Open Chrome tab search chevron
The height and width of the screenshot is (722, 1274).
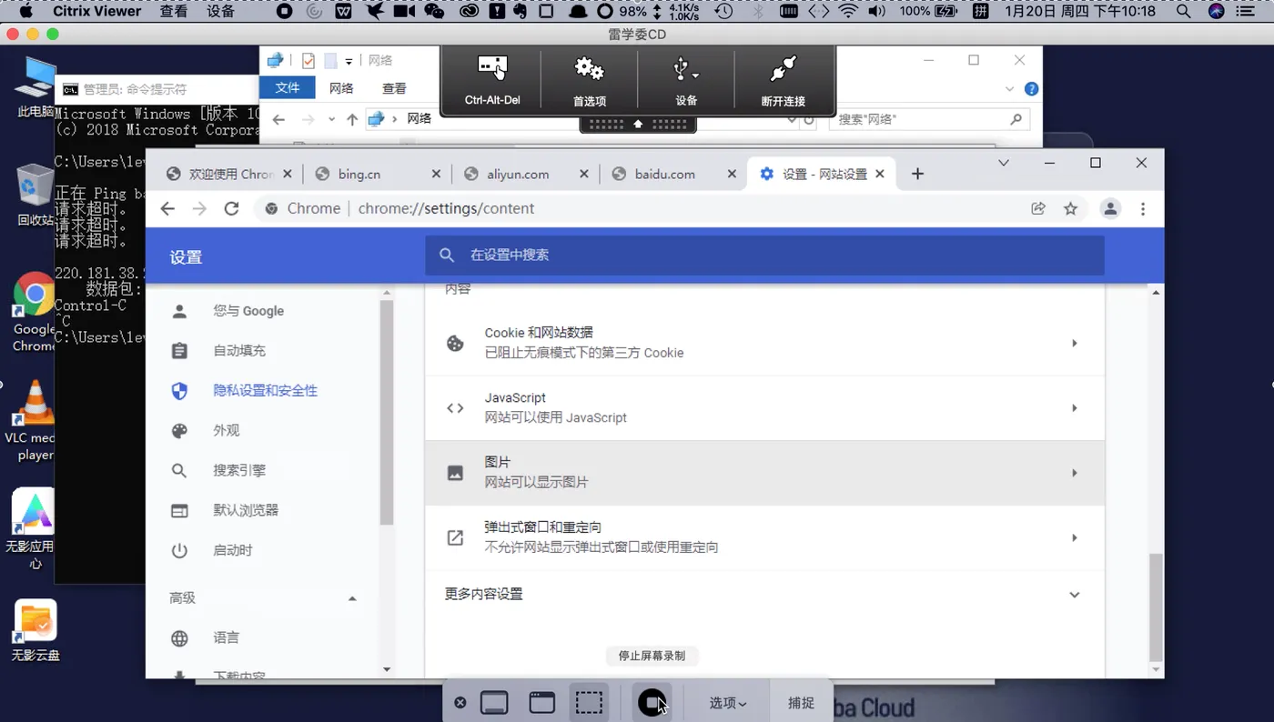[x=1004, y=163]
